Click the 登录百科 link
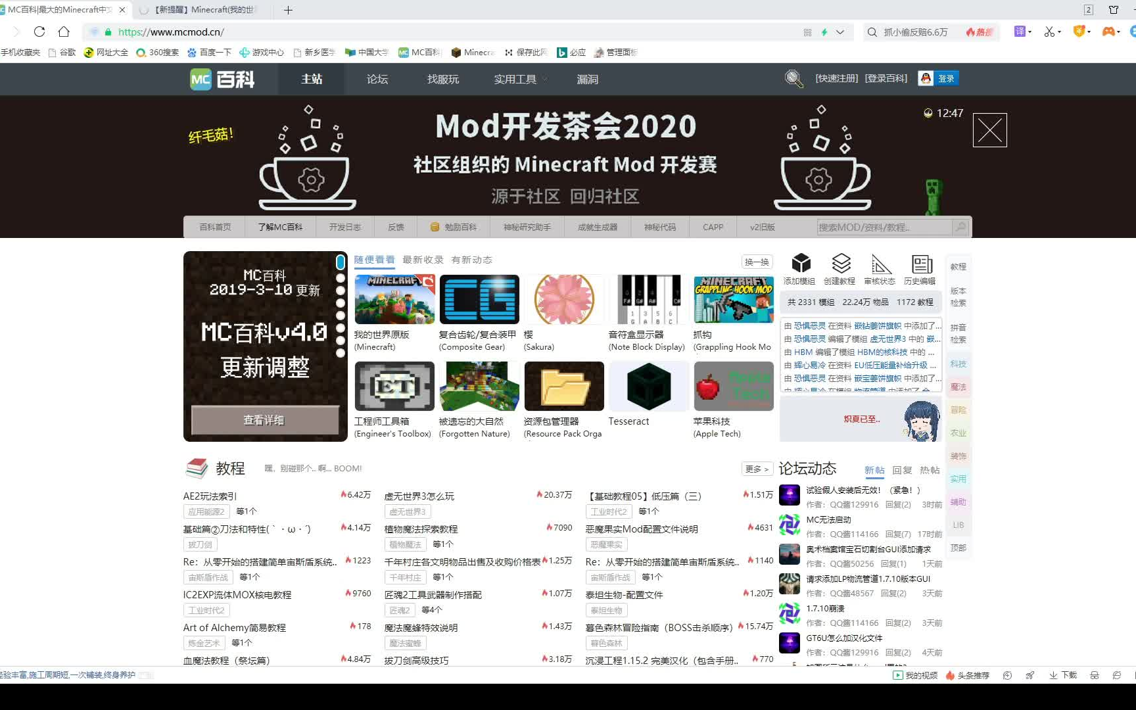 click(x=886, y=78)
